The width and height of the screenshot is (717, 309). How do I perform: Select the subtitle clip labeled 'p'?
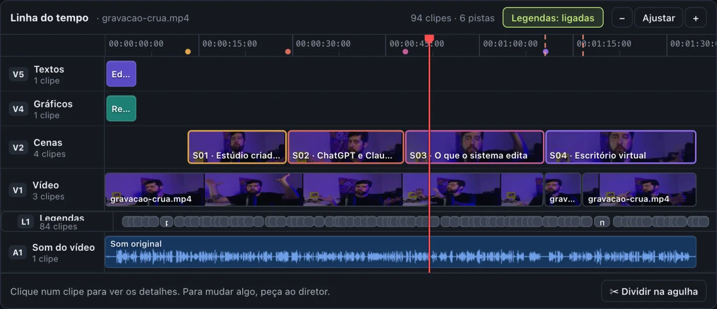166,222
